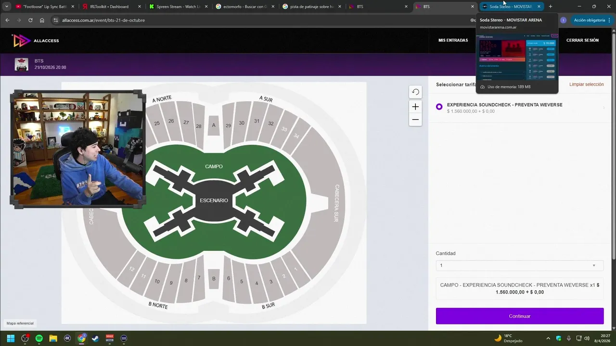The width and height of the screenshot is (616, 346).
Task: Switch to the Soda Stereo Movistar tab
Action: (x=512, y=7)
